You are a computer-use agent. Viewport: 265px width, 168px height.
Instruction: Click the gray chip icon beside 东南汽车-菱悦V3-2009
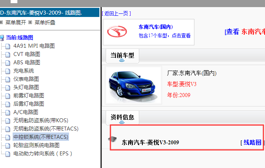tap(112, 139)
